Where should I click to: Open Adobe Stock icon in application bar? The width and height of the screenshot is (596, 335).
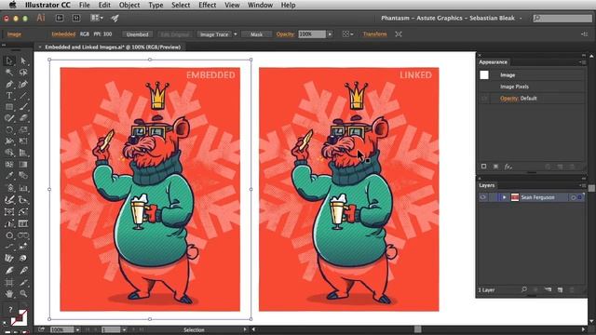click(76, 18)
